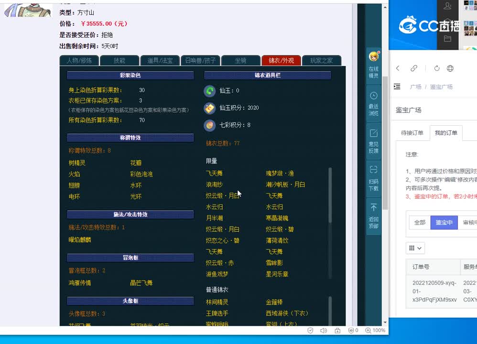Open 最近浏览 recent history in sidebar
The width and height of the screenshot is (477, 344).
374,104
